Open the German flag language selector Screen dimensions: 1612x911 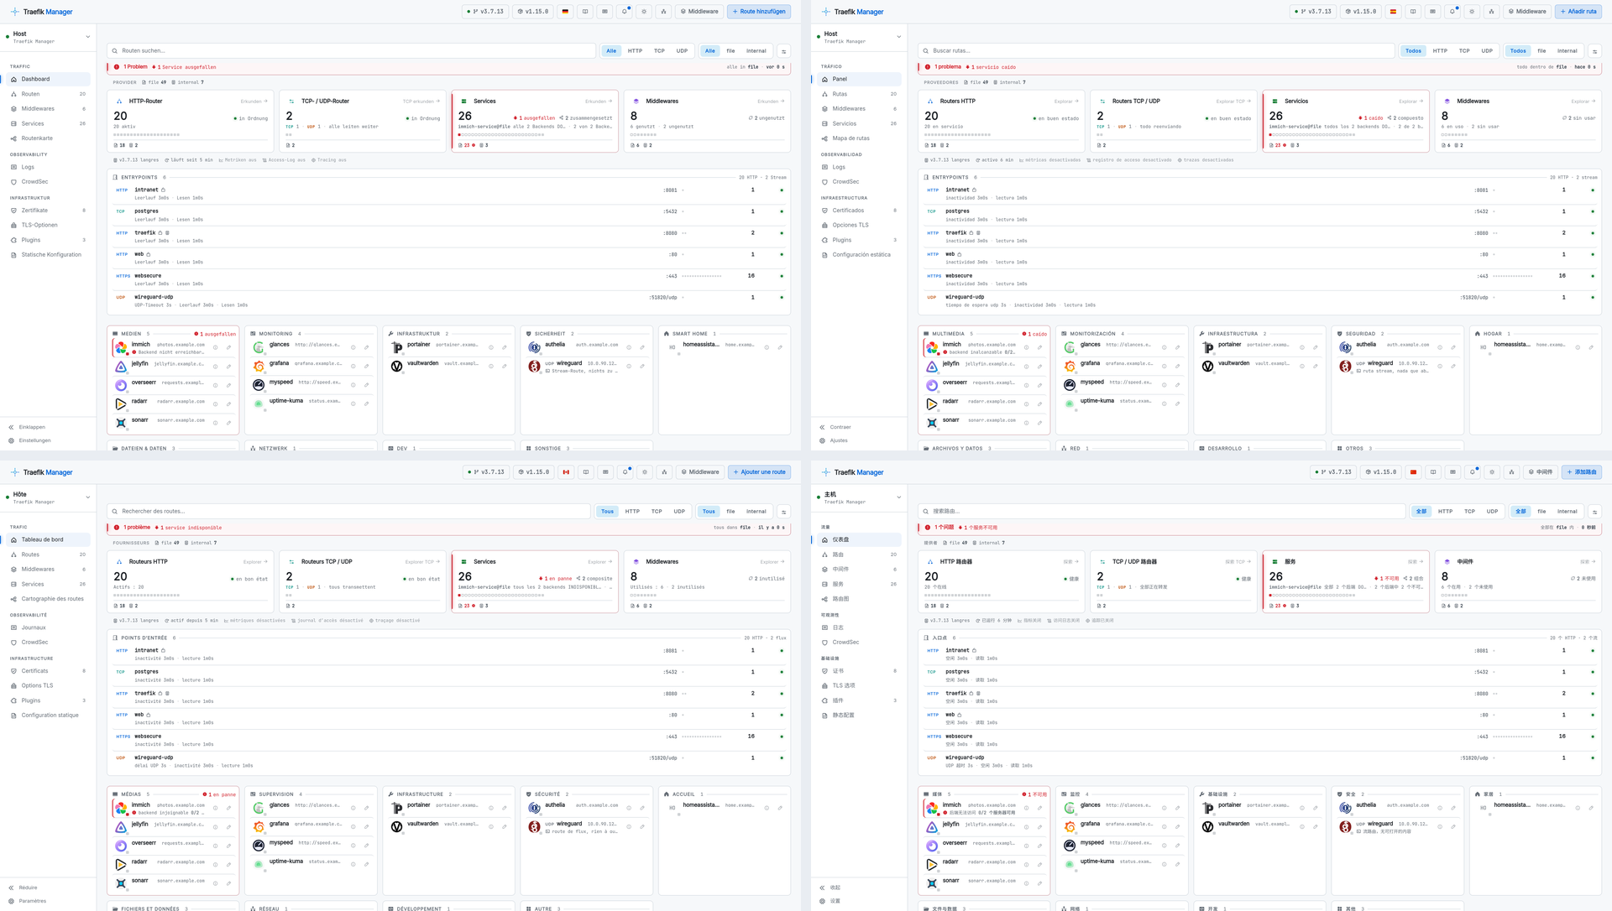tap(565, 12)
